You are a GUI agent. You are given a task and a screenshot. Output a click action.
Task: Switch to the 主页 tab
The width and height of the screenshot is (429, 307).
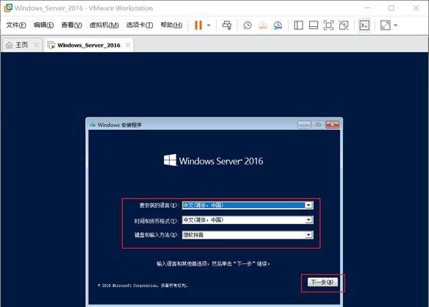tap(22, 45)
